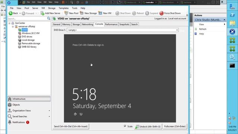The width and height of the screenshot is (238, 134).
Task: Expand View submenu arrow in Actions
Action: click(x=224, y=24)
